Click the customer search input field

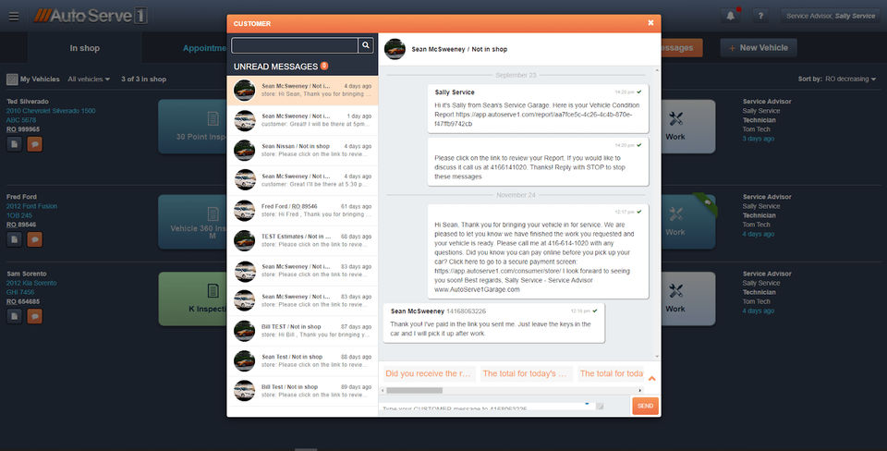[295, 45]
